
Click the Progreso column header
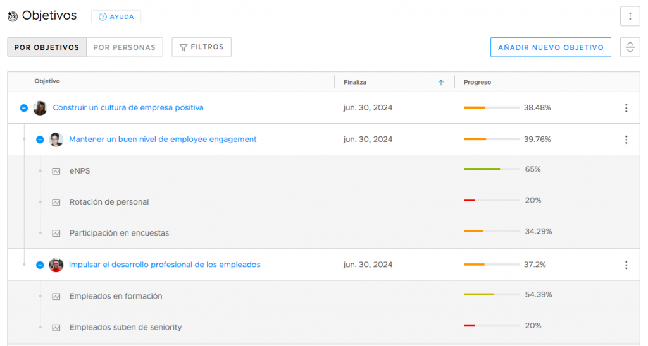[477, 83]
